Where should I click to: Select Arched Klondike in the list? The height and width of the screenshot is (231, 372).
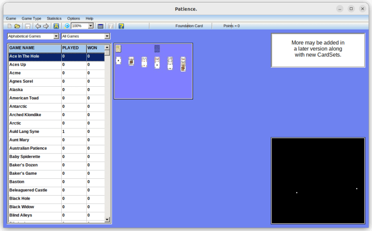[x=56, y=115]
